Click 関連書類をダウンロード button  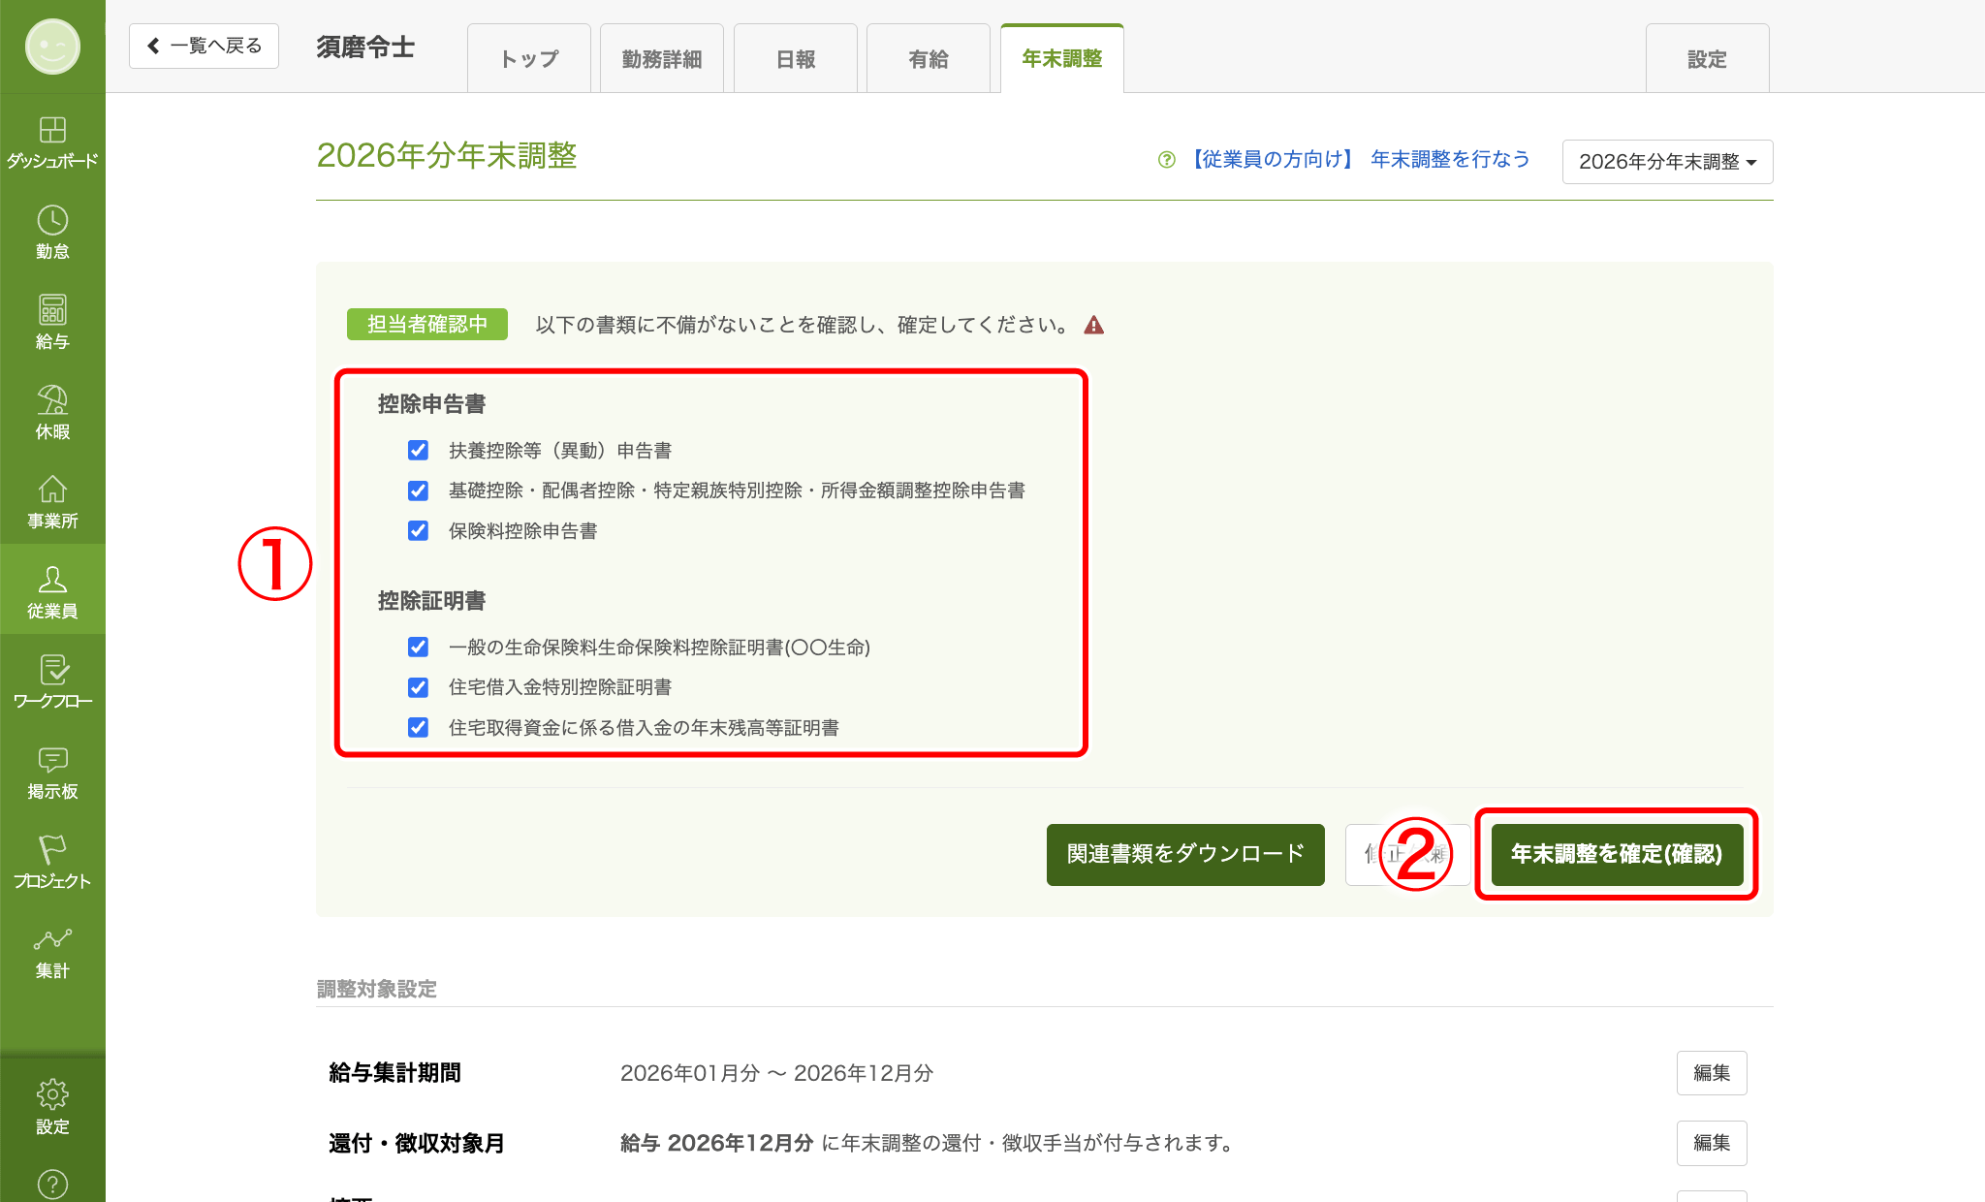click(x=1185, y=854)
